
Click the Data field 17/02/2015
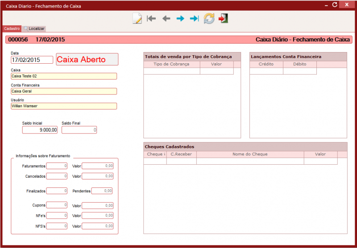[32, 60]
